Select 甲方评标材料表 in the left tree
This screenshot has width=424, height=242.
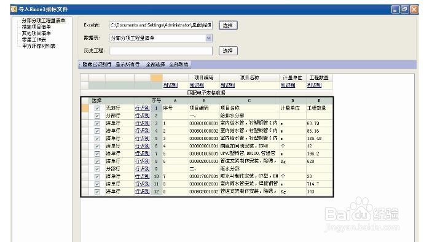click(x=39, y=46)
